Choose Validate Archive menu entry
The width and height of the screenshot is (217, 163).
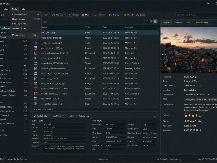(x=26, y=29)
